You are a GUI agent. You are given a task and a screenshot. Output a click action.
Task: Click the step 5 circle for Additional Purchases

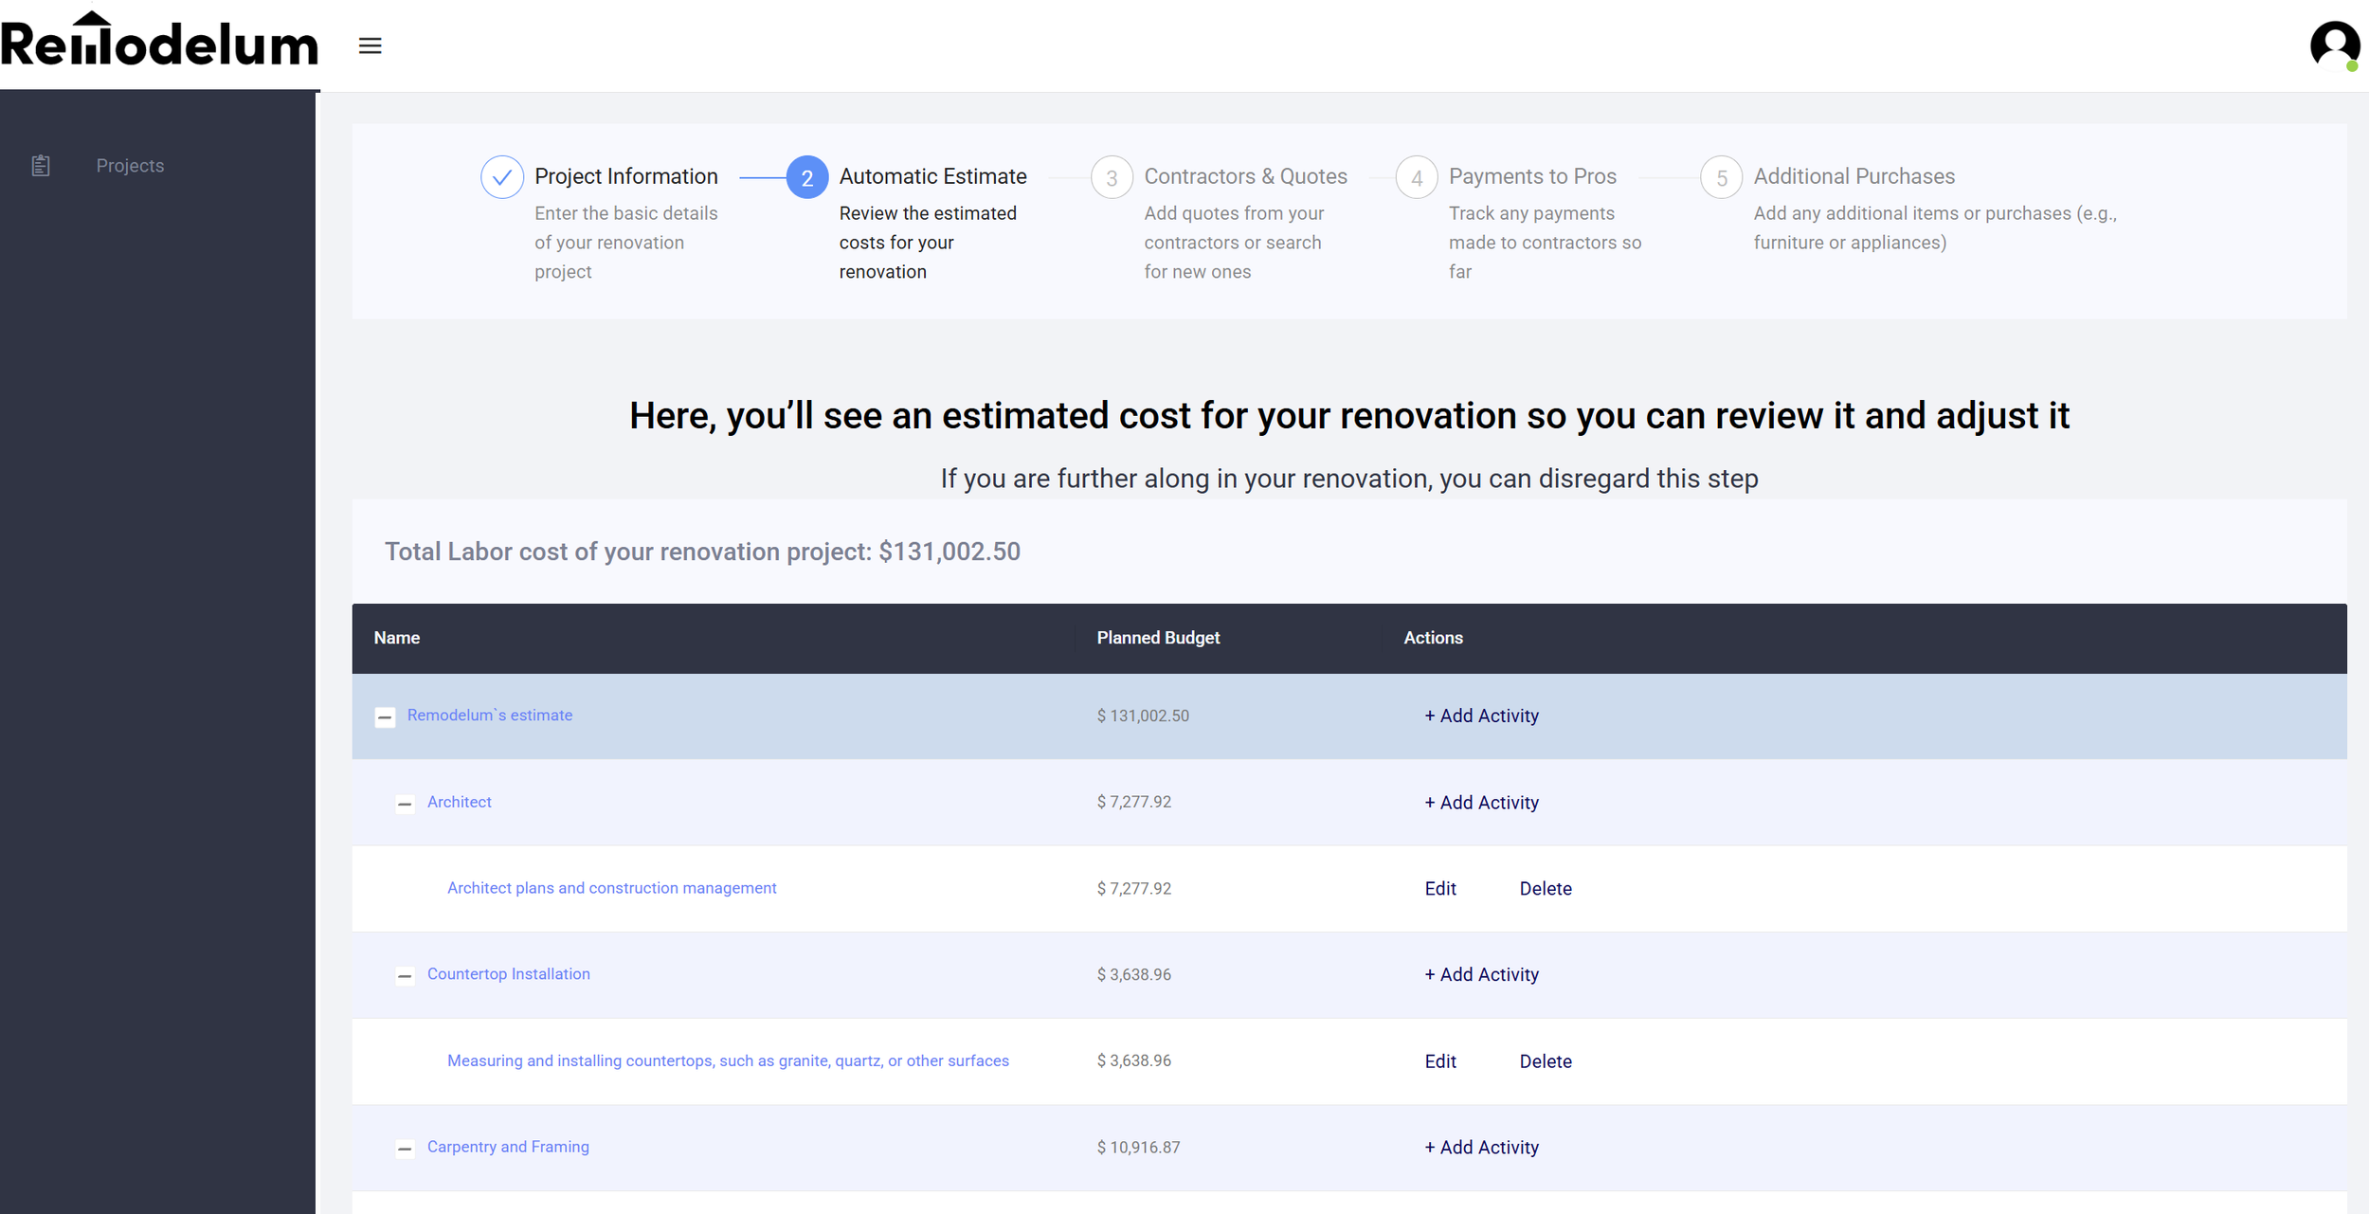pos(1721,176)
